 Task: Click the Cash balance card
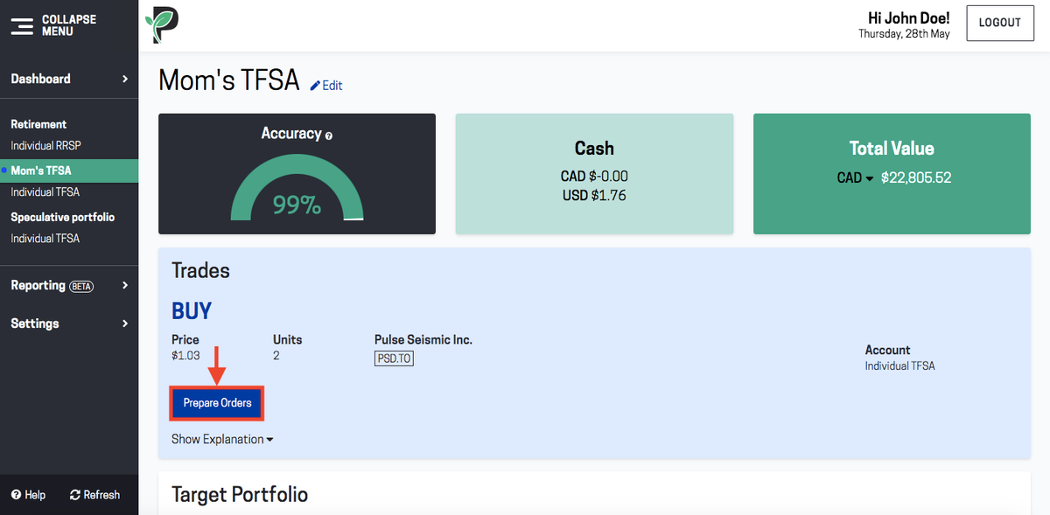tap(594, 174)
